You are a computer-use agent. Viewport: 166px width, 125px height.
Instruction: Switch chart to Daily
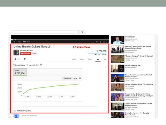[x=75, y=78]
